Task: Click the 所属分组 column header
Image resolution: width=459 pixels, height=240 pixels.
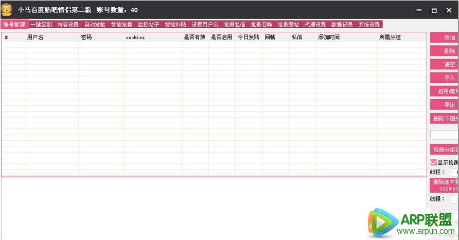Action: point(401,37)
